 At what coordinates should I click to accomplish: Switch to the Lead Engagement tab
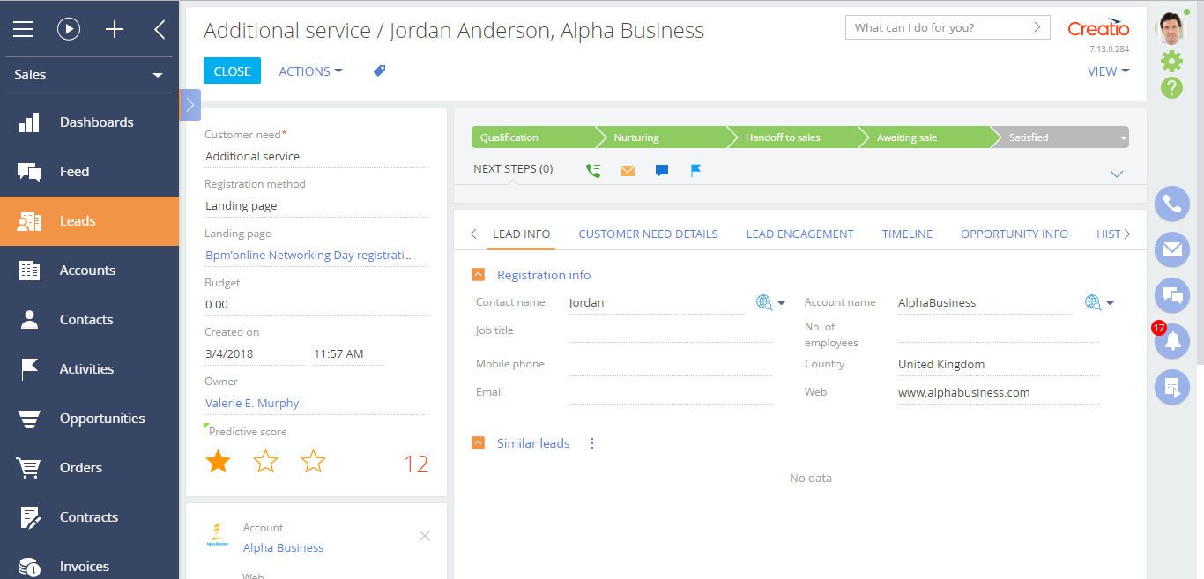[x=800, y=234]
